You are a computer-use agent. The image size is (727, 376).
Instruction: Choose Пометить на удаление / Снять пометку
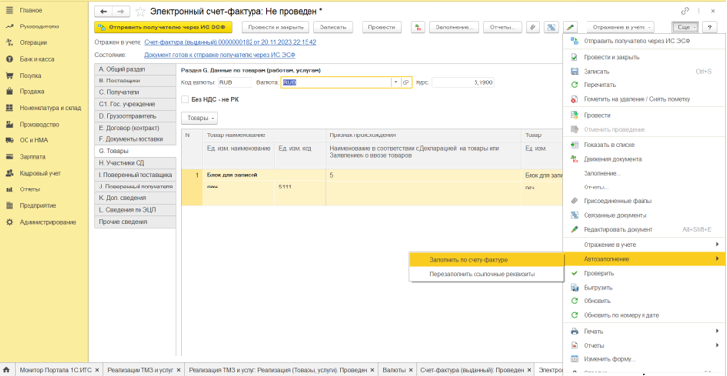tap(644, 99)
